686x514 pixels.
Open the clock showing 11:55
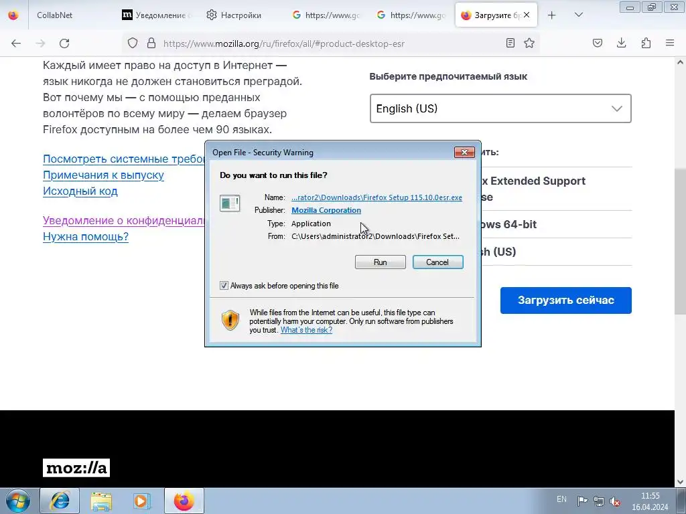[x=650, y=501]
